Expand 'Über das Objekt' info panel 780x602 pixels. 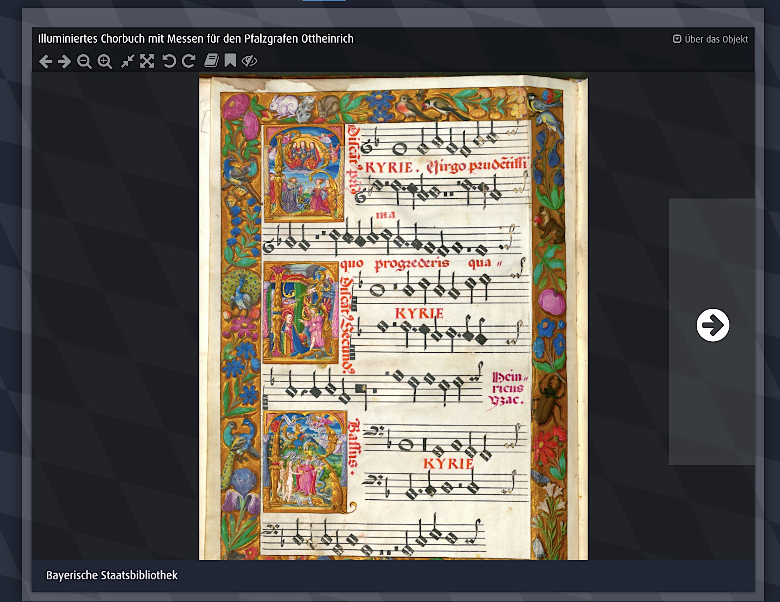pyautogui.click(x=710, y=39)
